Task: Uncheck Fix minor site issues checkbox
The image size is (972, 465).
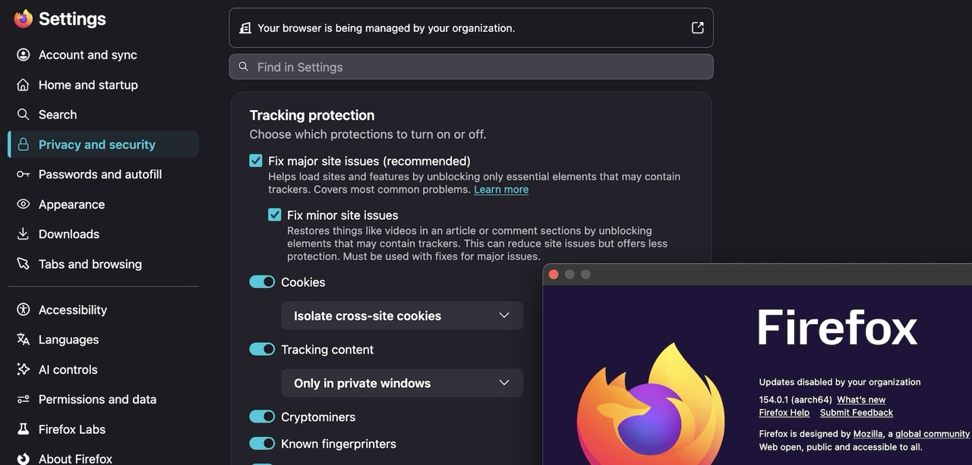Action: [x=275, y=215]
